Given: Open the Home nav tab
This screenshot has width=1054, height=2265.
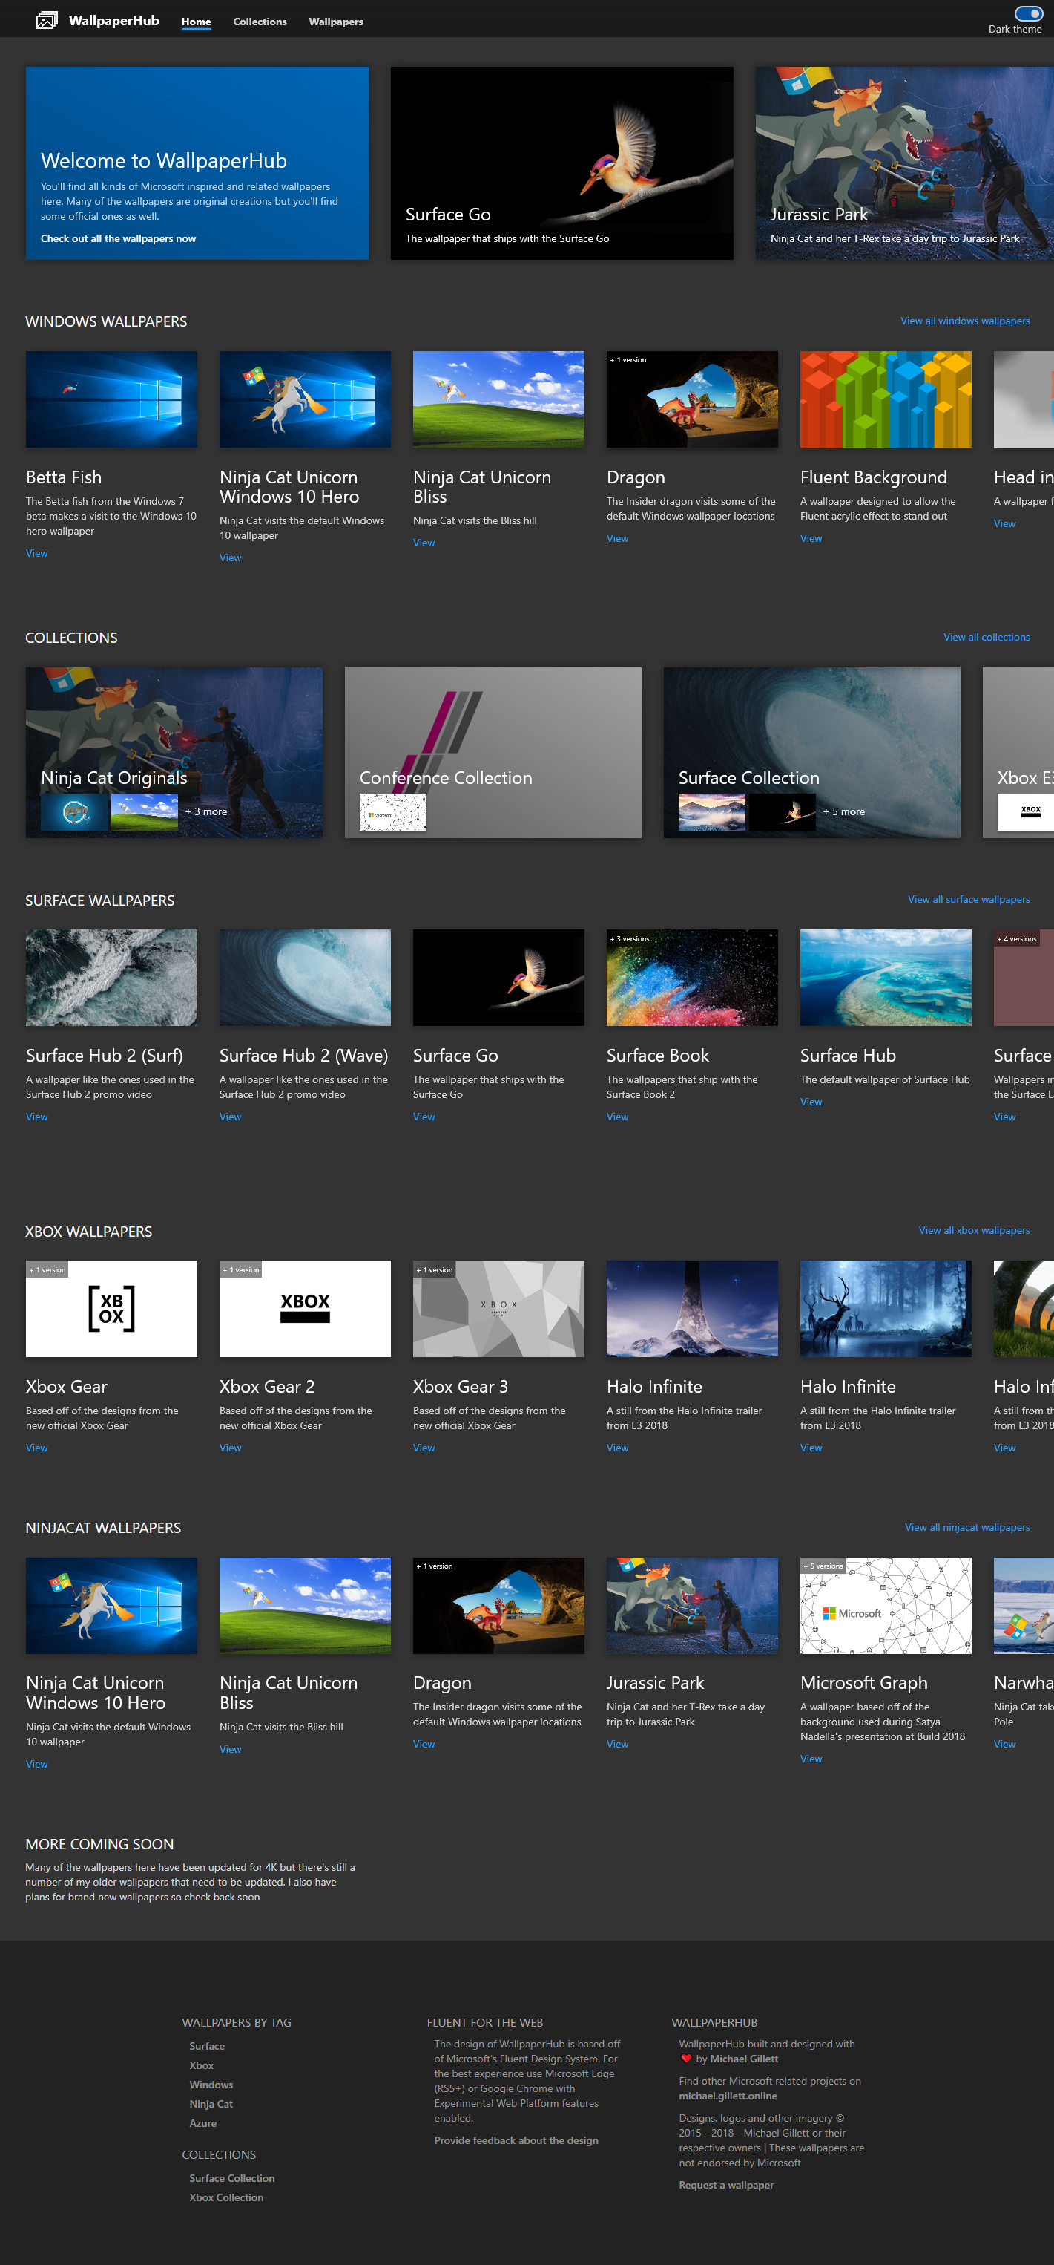Looking at the screenshot, I should [196, 22].
